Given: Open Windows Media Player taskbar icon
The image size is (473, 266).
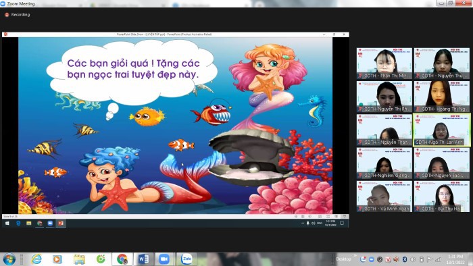Looking at the screenshot, I should 57,259.
